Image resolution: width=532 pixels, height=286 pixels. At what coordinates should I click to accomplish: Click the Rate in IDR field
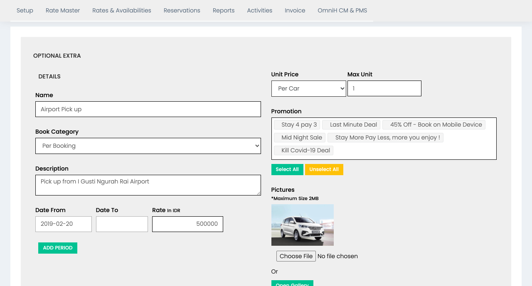tap(187, 224)
